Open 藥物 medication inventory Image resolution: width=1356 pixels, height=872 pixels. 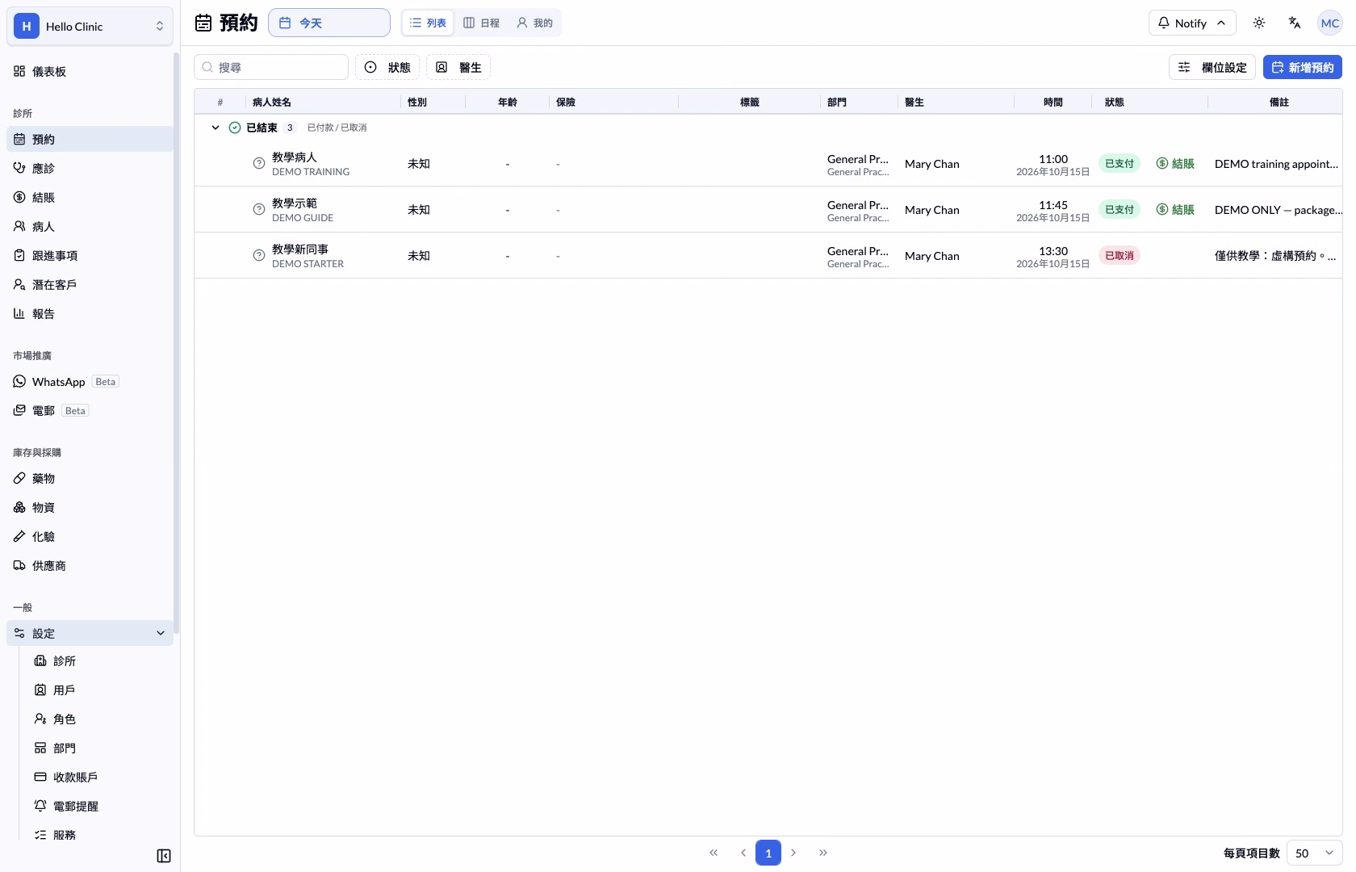[x=90, y=478]
